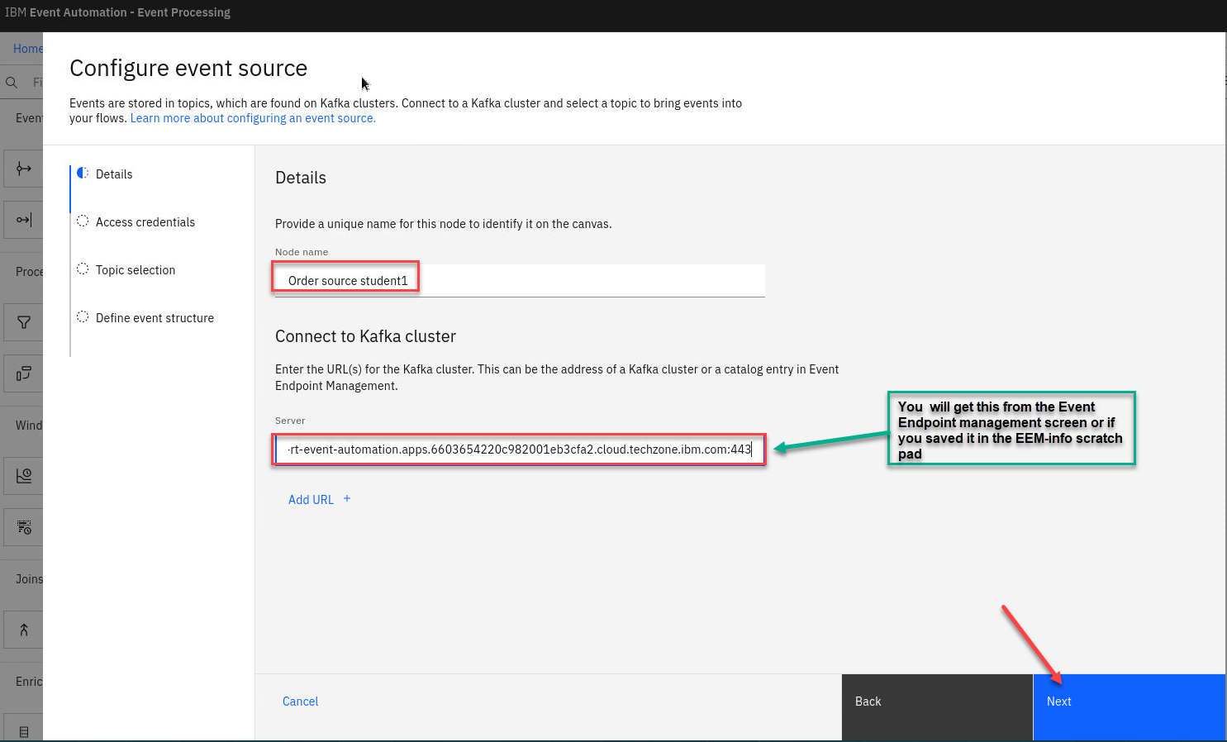Image resolution: width=1227 pixels, height=742 pixels.
Task: Jump to the Topic selection step
Action: [x=135, y=270]
